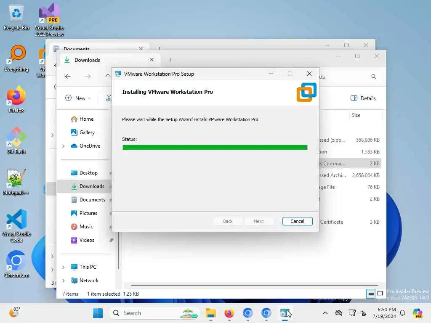Close the Downloads tab
431x323 pixels.
click(x=152, y=60)
